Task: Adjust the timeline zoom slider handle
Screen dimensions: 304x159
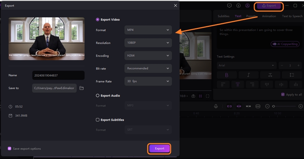Action: pos(274,106)
